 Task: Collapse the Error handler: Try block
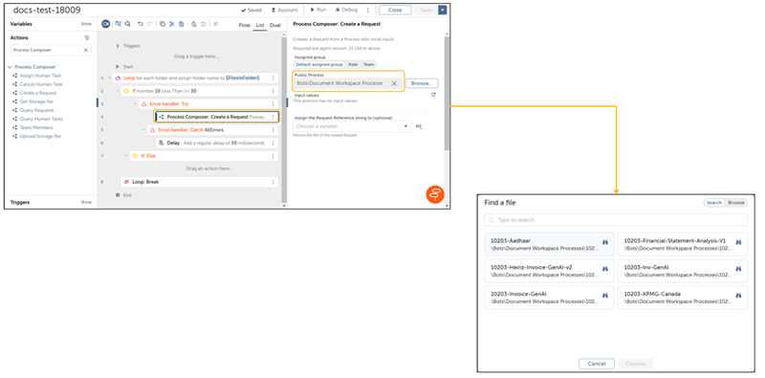coord(135,104)
